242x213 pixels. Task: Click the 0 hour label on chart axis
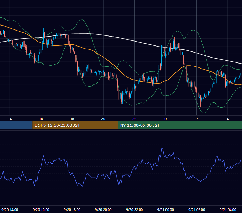[165, 119]
